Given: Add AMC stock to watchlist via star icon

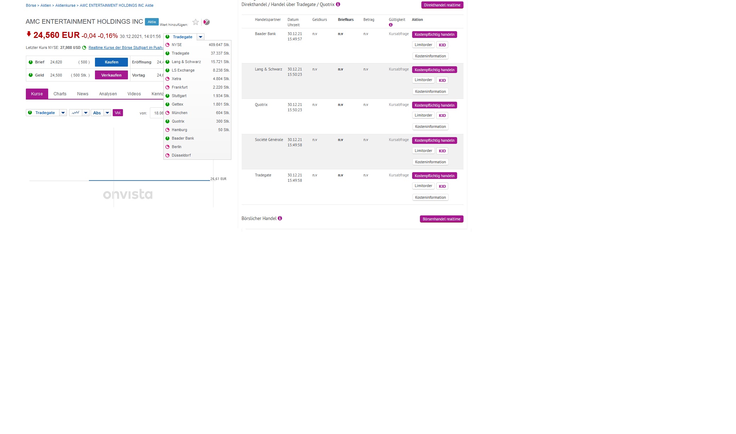Looking at the screenshot, I should tap(195, 22).
